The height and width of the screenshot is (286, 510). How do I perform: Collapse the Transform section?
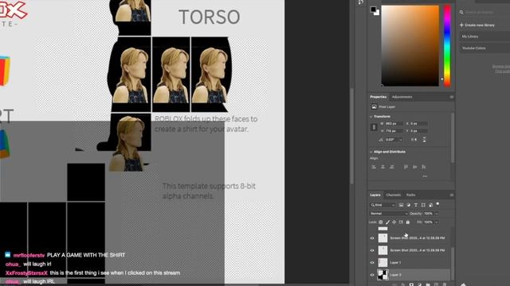pyautogui.click(x=371, y=117)
